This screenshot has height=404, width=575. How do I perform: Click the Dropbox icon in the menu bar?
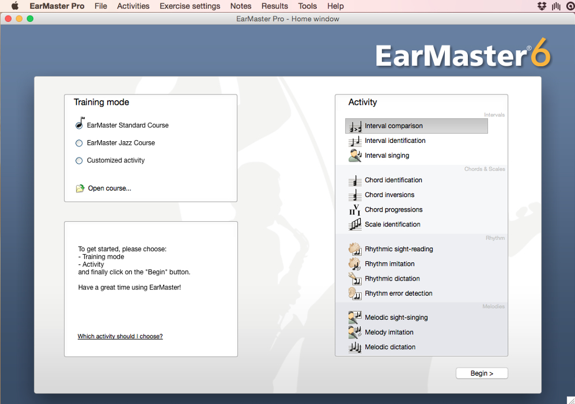(x=542, y=6)
